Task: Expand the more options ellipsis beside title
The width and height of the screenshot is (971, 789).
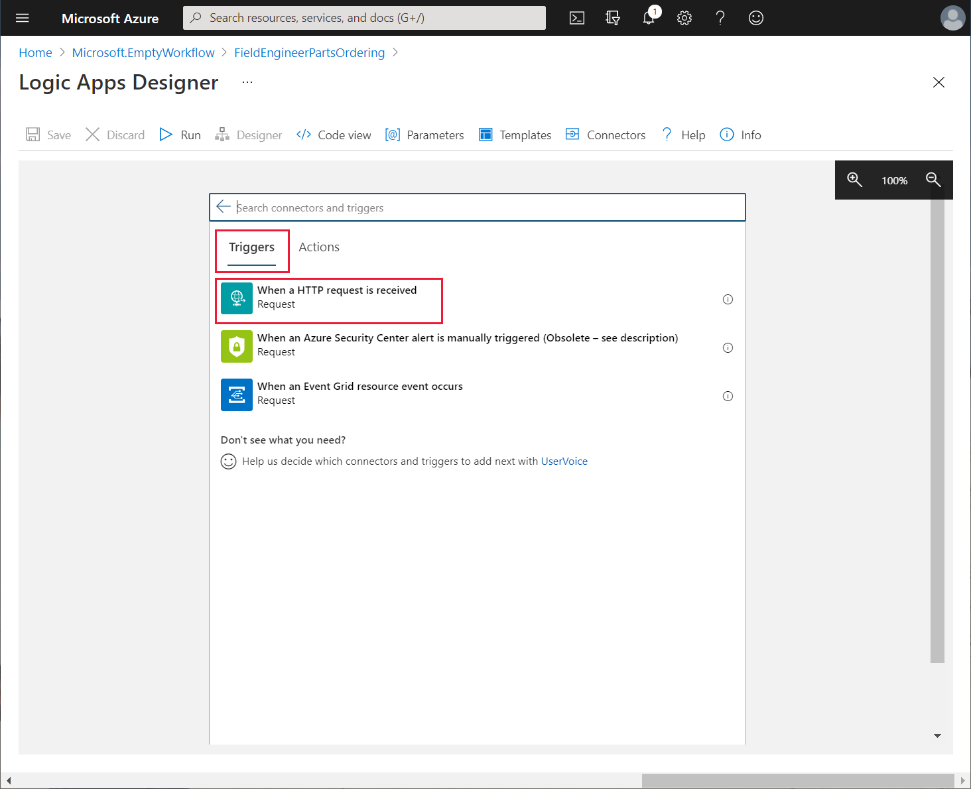Action: (x=247, y=82)
